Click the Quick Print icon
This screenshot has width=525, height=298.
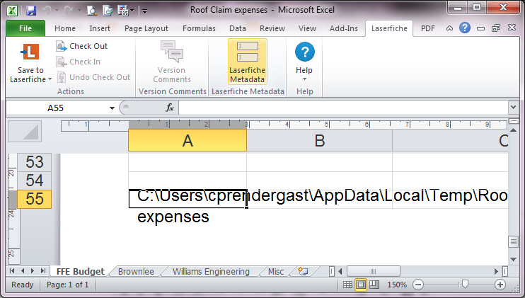108,11
